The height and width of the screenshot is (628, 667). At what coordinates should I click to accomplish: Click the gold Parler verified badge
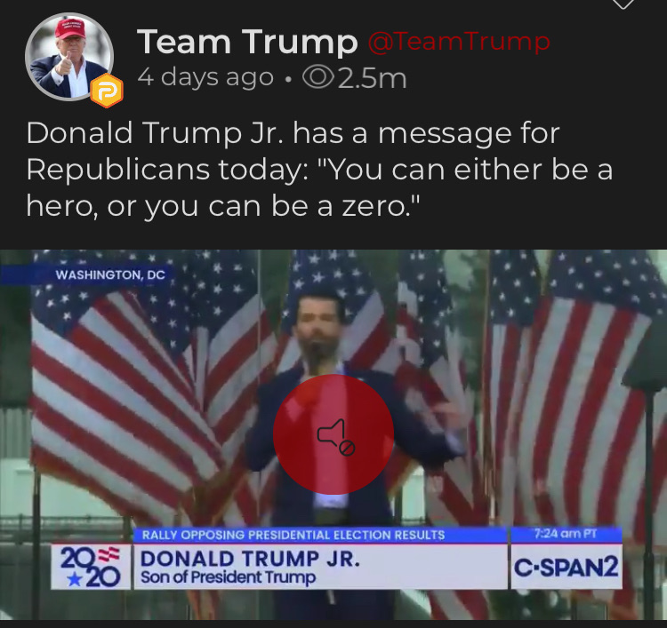107,91
